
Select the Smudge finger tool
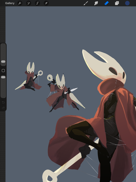(x=96, y=3)
